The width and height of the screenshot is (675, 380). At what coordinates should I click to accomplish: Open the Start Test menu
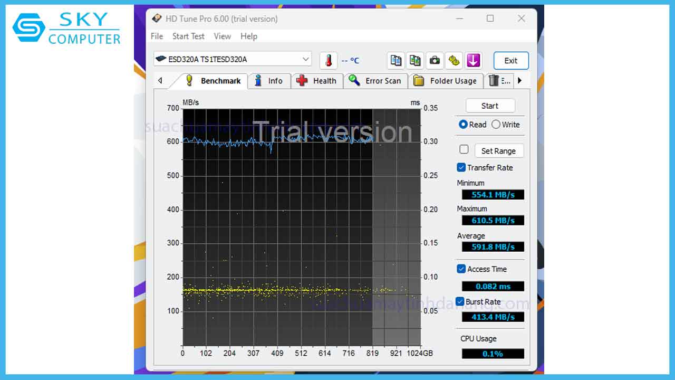[x=188, y=36]
